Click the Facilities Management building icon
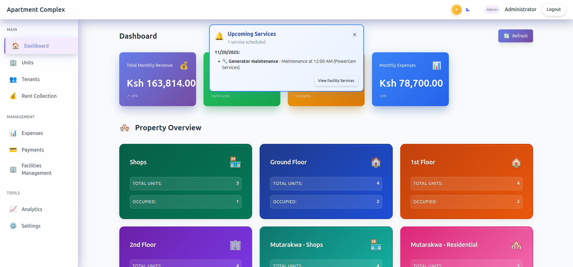Screen dimensions: 573x267 [13, 169]
